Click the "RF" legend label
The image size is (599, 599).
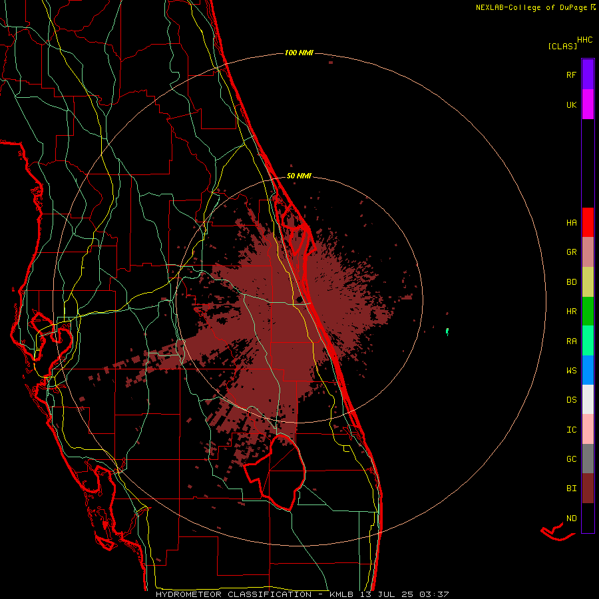pyautogui.click(x=571, y=75)
